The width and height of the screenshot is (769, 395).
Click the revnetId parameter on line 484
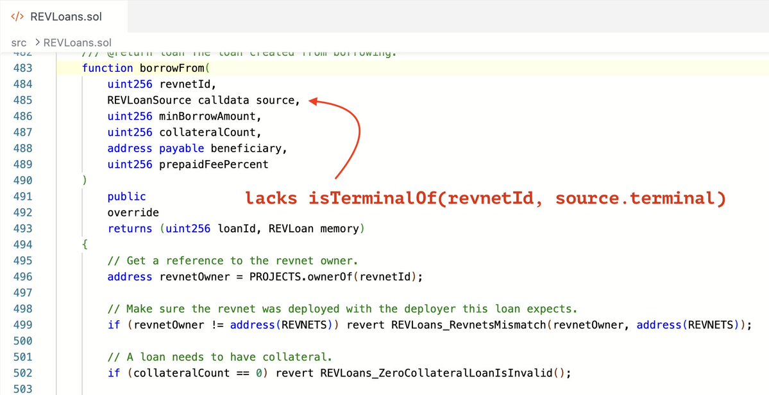[x=185, y=85]
